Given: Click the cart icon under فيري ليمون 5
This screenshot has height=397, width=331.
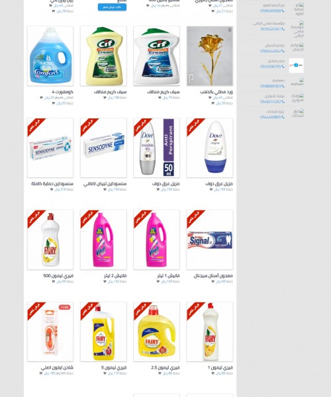Looking at the screenshot, I should (x=105, y=373).
